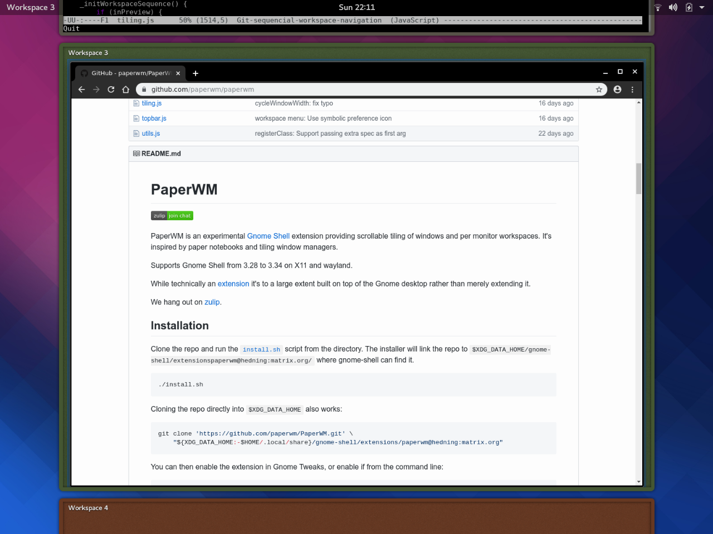Maximize the browser window
The image size is (713, 534).
pyautogui.click(x=620, y=72)
